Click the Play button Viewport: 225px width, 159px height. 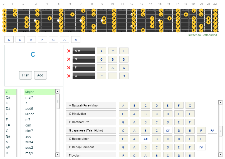[x=25, y=75]
